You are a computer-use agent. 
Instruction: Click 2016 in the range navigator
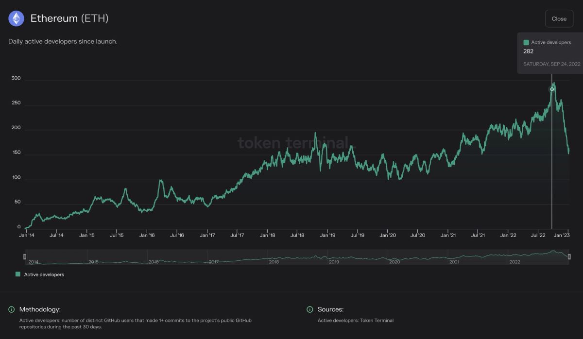click(x=154, y=262)
